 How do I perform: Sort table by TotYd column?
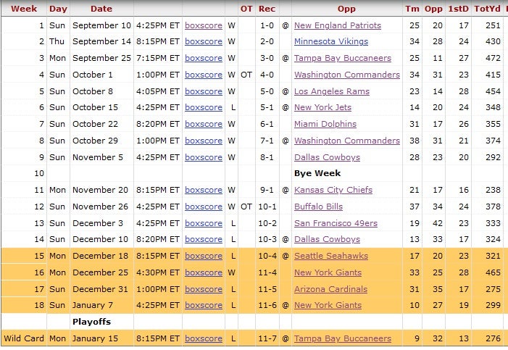487,9
